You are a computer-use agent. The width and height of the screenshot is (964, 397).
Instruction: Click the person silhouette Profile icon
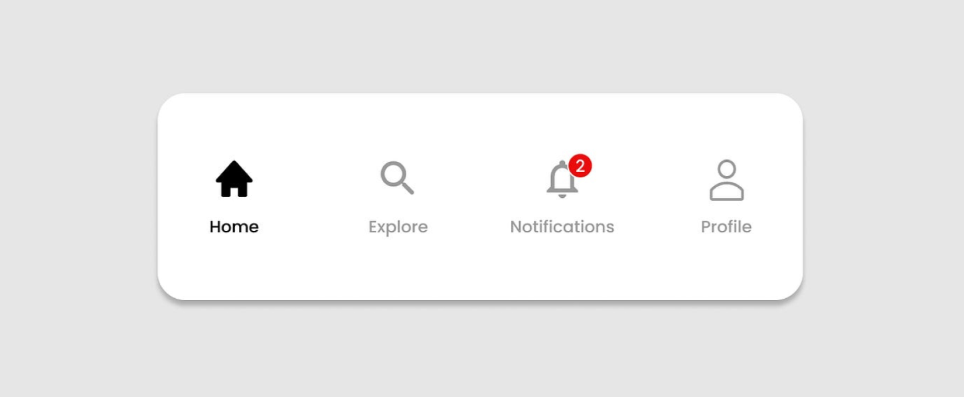pos(726,180)
